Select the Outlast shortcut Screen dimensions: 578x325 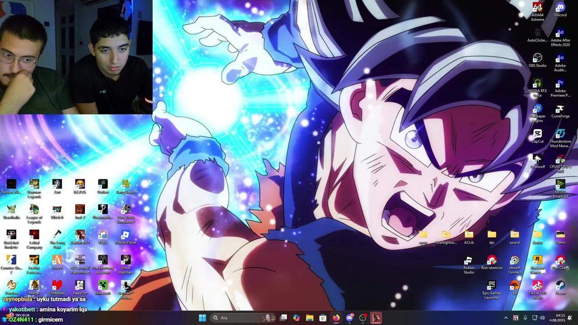click(x=103, y=187)
